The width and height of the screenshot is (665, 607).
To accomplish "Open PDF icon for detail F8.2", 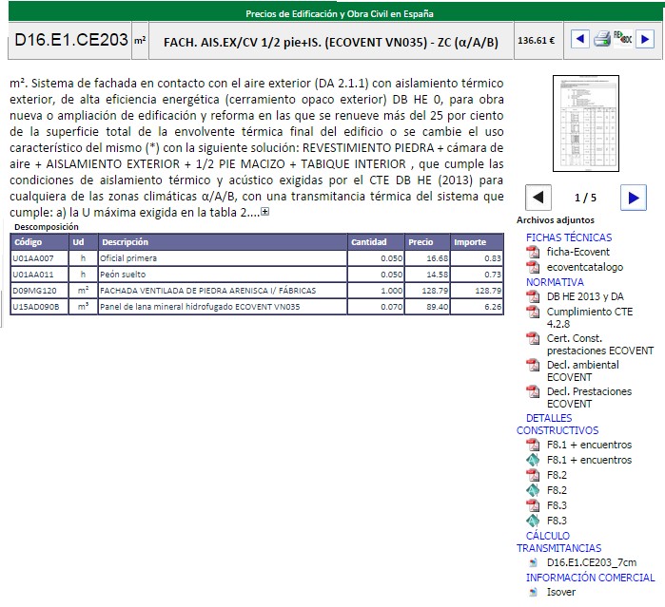I will (x=533, y=475).
